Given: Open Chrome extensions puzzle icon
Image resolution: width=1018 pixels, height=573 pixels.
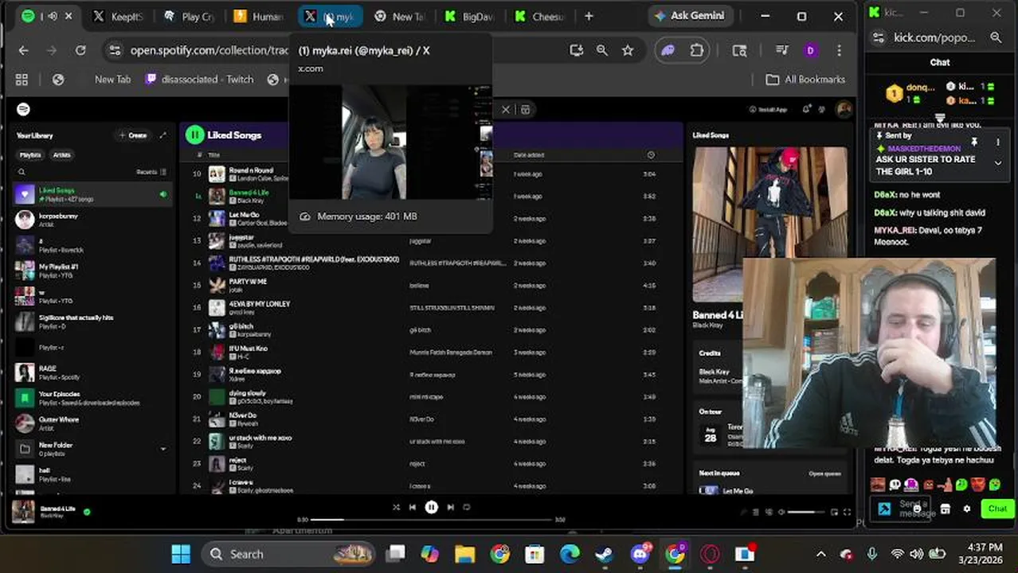Looking at the screenshot, I should click(697, 50).
